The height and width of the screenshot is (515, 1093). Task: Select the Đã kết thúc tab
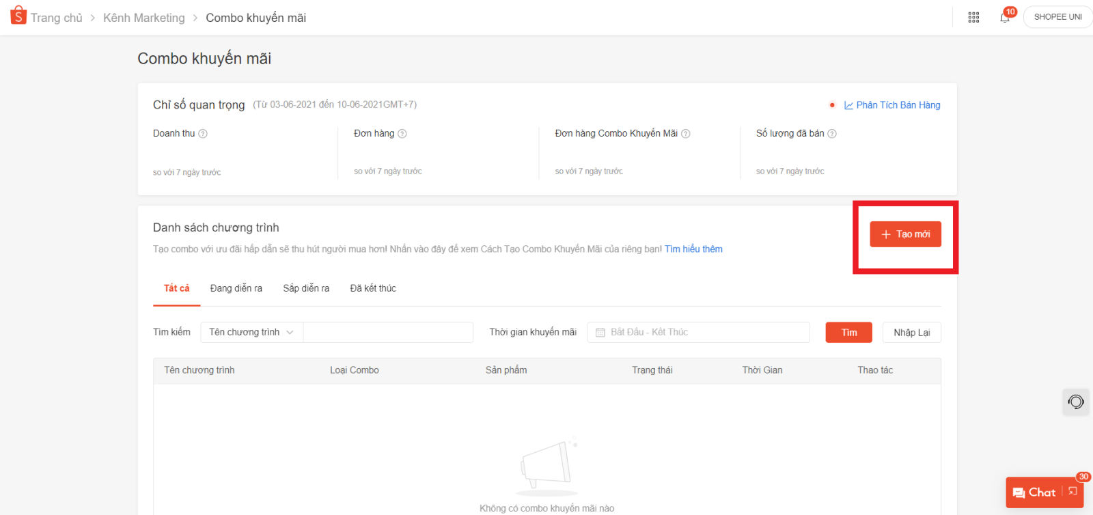click(373, 288)
